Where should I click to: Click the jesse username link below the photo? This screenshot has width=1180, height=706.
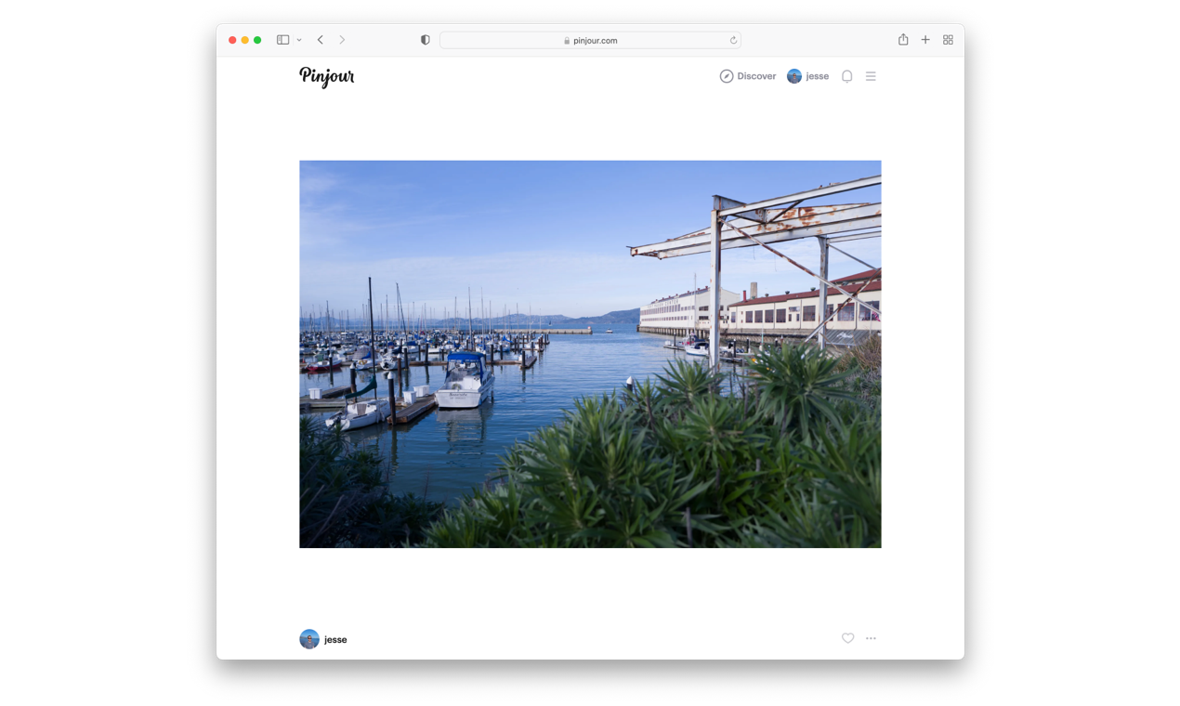pyautogui.click(x=334, y=639)
